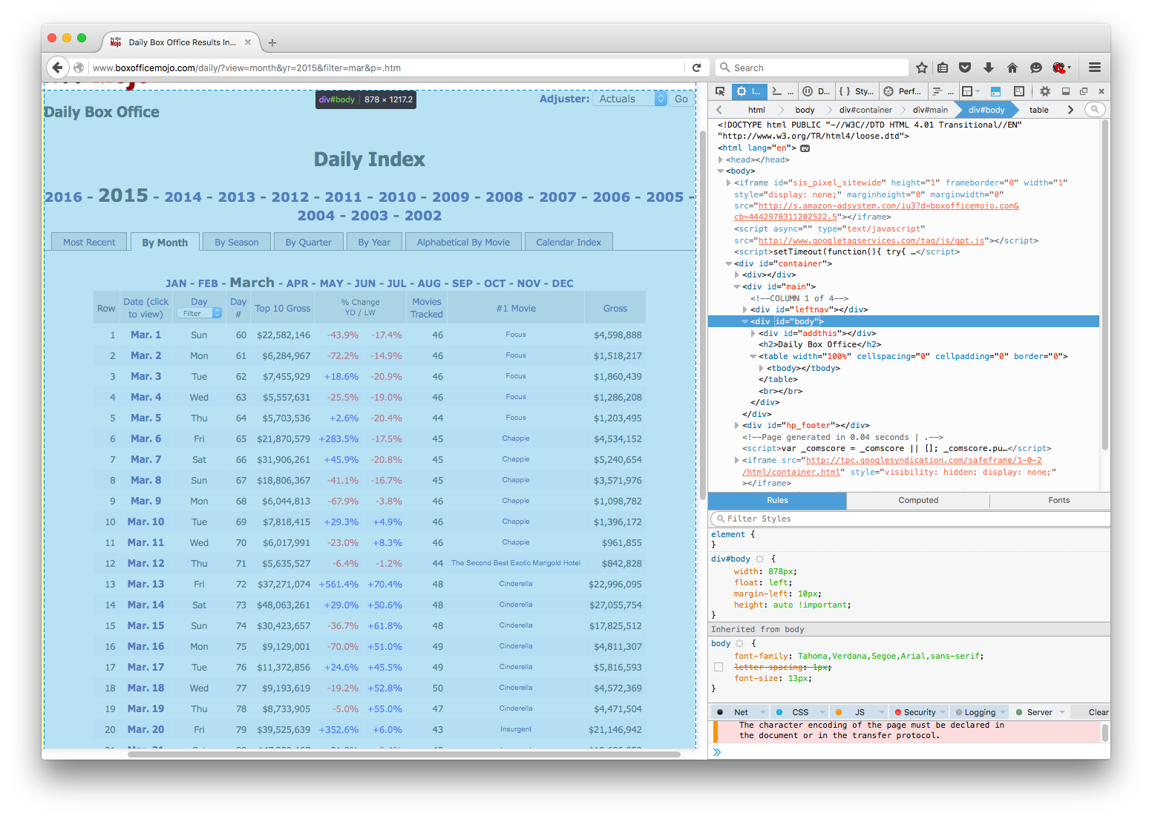Open a new browser tab with plus
Image resolution: width=1152 pixels, height=819 pixels.
[x=272, y=43]
